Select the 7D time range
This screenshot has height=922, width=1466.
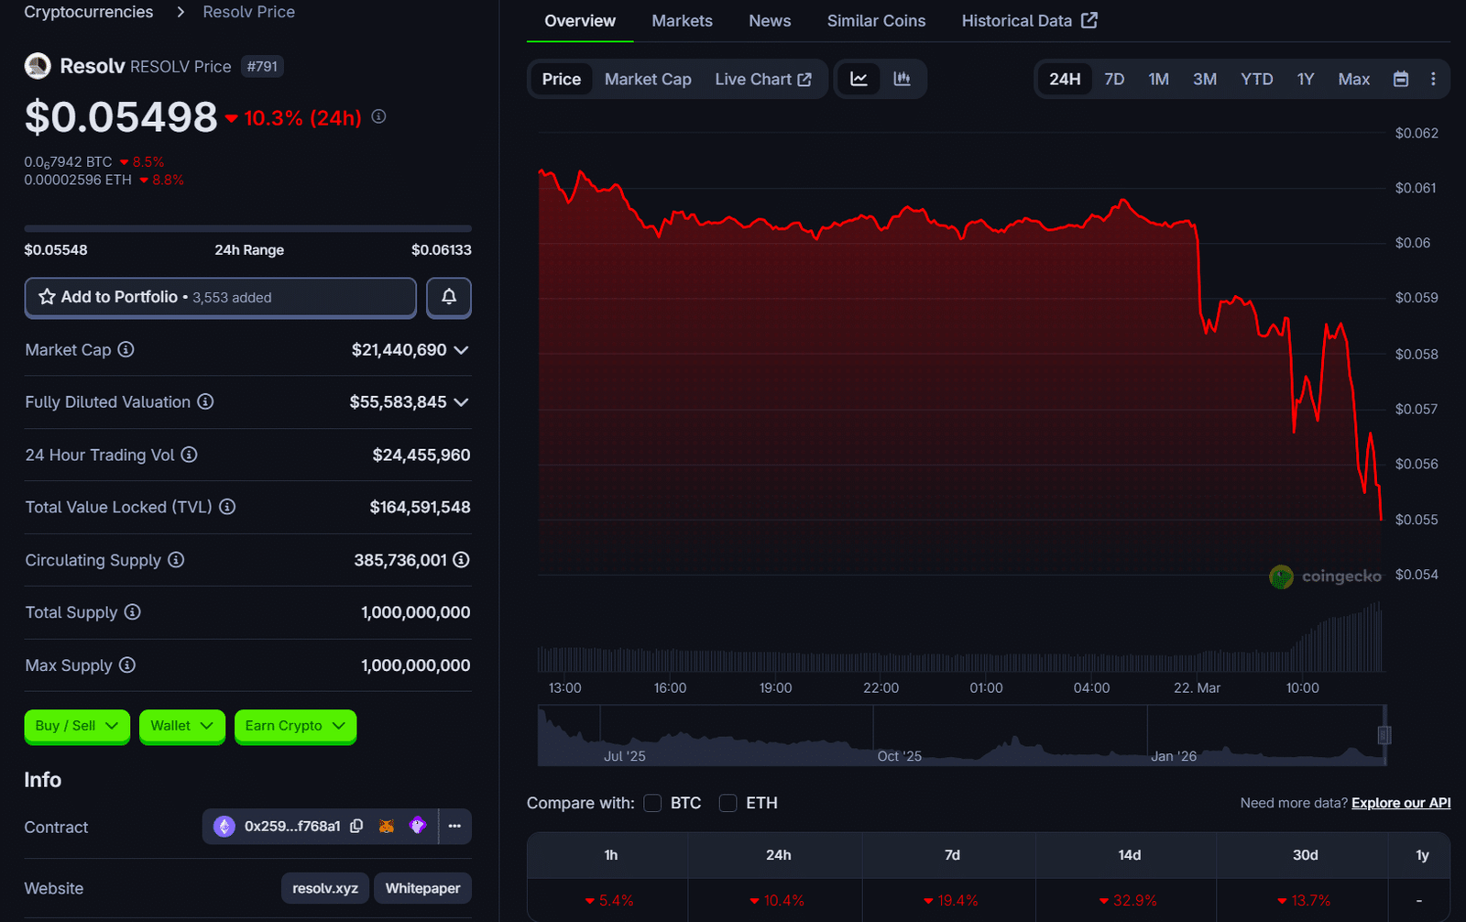[1113, 79]
